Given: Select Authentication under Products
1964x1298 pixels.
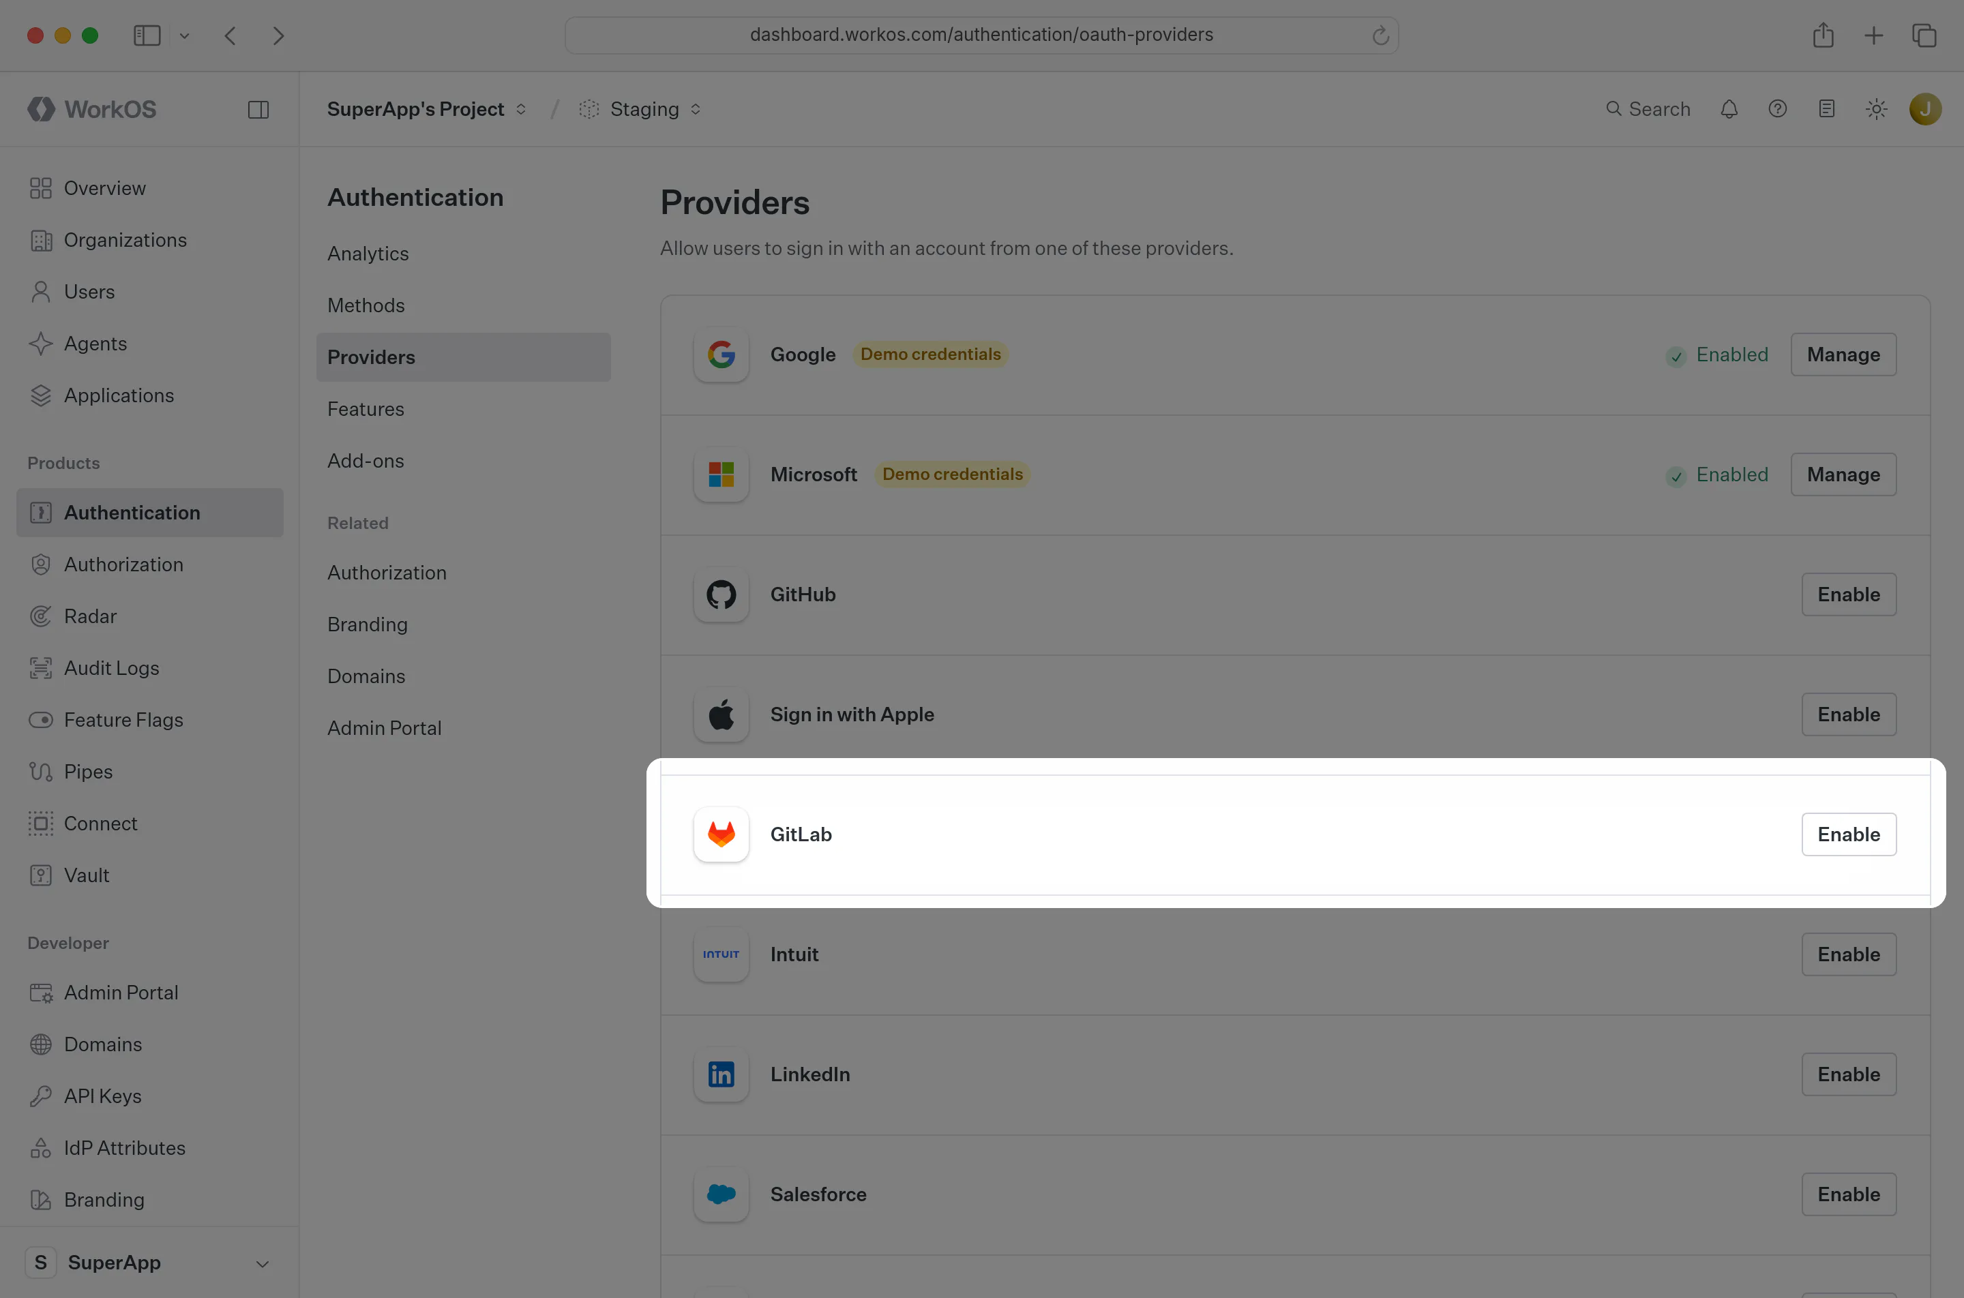Looking at the screenshot, I should (x=150, y=513).
